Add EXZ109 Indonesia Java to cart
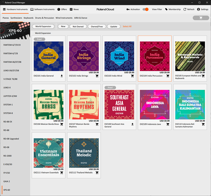This screenshot has width=211, height=196. [168, 124]
